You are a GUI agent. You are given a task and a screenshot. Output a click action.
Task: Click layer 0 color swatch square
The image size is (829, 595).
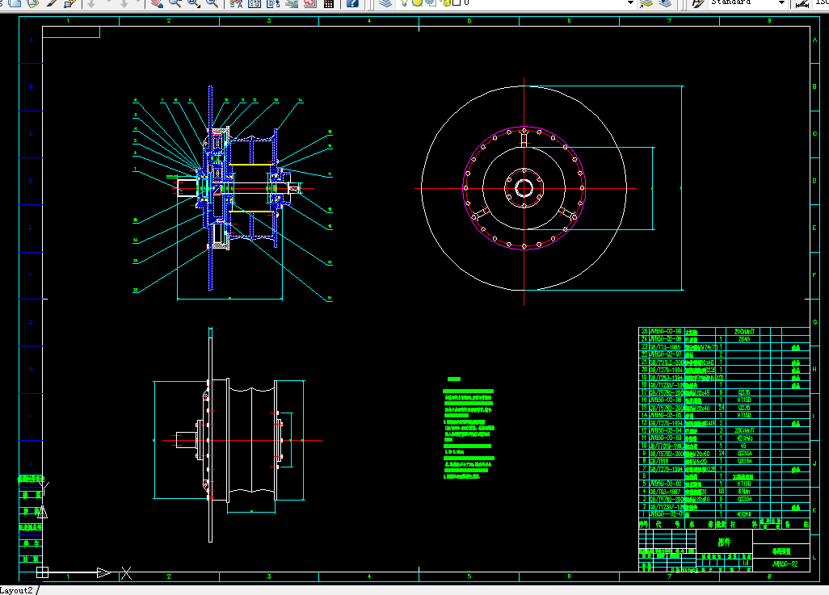tap(457, 2)
